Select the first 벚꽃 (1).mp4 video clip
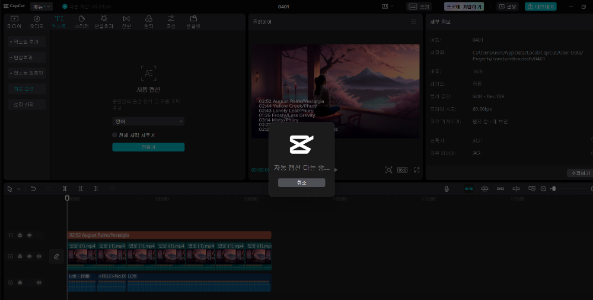Image resolution: width=593 pixels, height=300 pixels. 82,256
